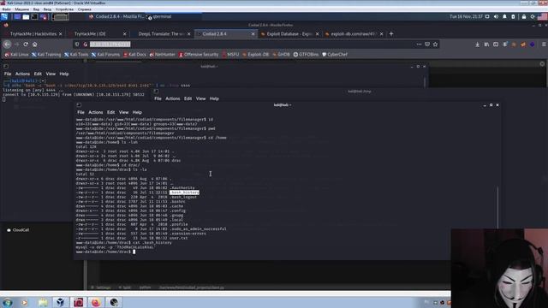This screenshot has width=548, height=308.
Task: Open Kali Forums bookmark
Action: 105,55
